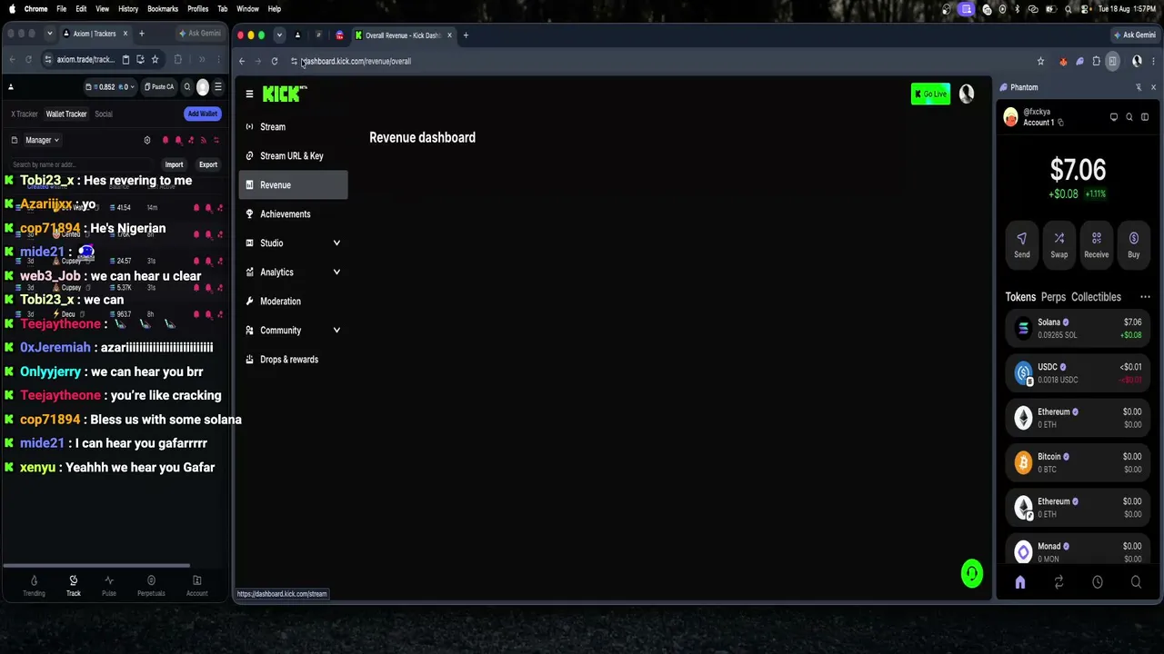Open the Axiom SOL balance dropdown

109,87
